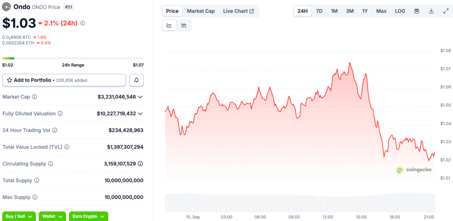Click Market Cap info icon
Screen dimensions: 453x221
tap(35, 97)
